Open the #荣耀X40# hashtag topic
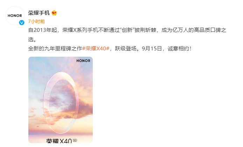 click(x=96, y=49)
